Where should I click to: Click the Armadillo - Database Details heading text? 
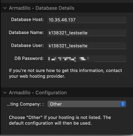tap(42, 8)
